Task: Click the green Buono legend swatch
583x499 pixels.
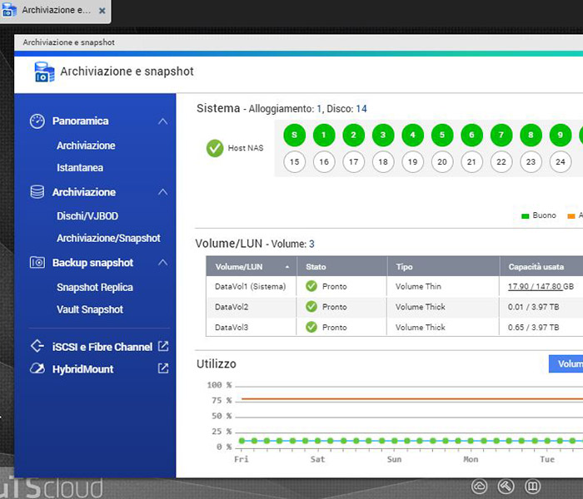Action: pos(526,216)
